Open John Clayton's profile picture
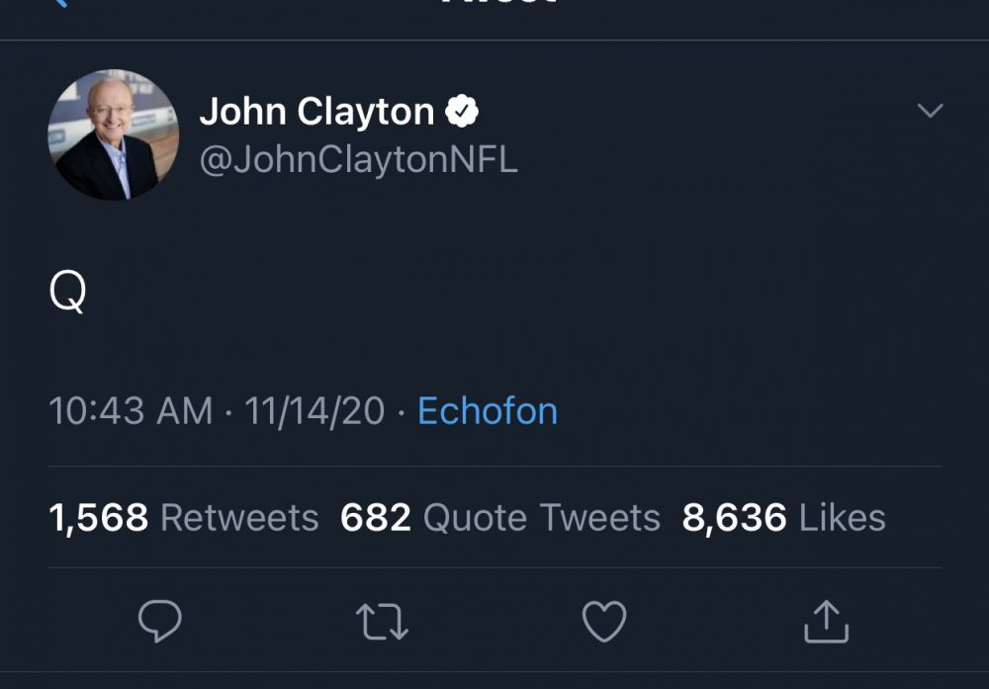 (x=114, y=135)
